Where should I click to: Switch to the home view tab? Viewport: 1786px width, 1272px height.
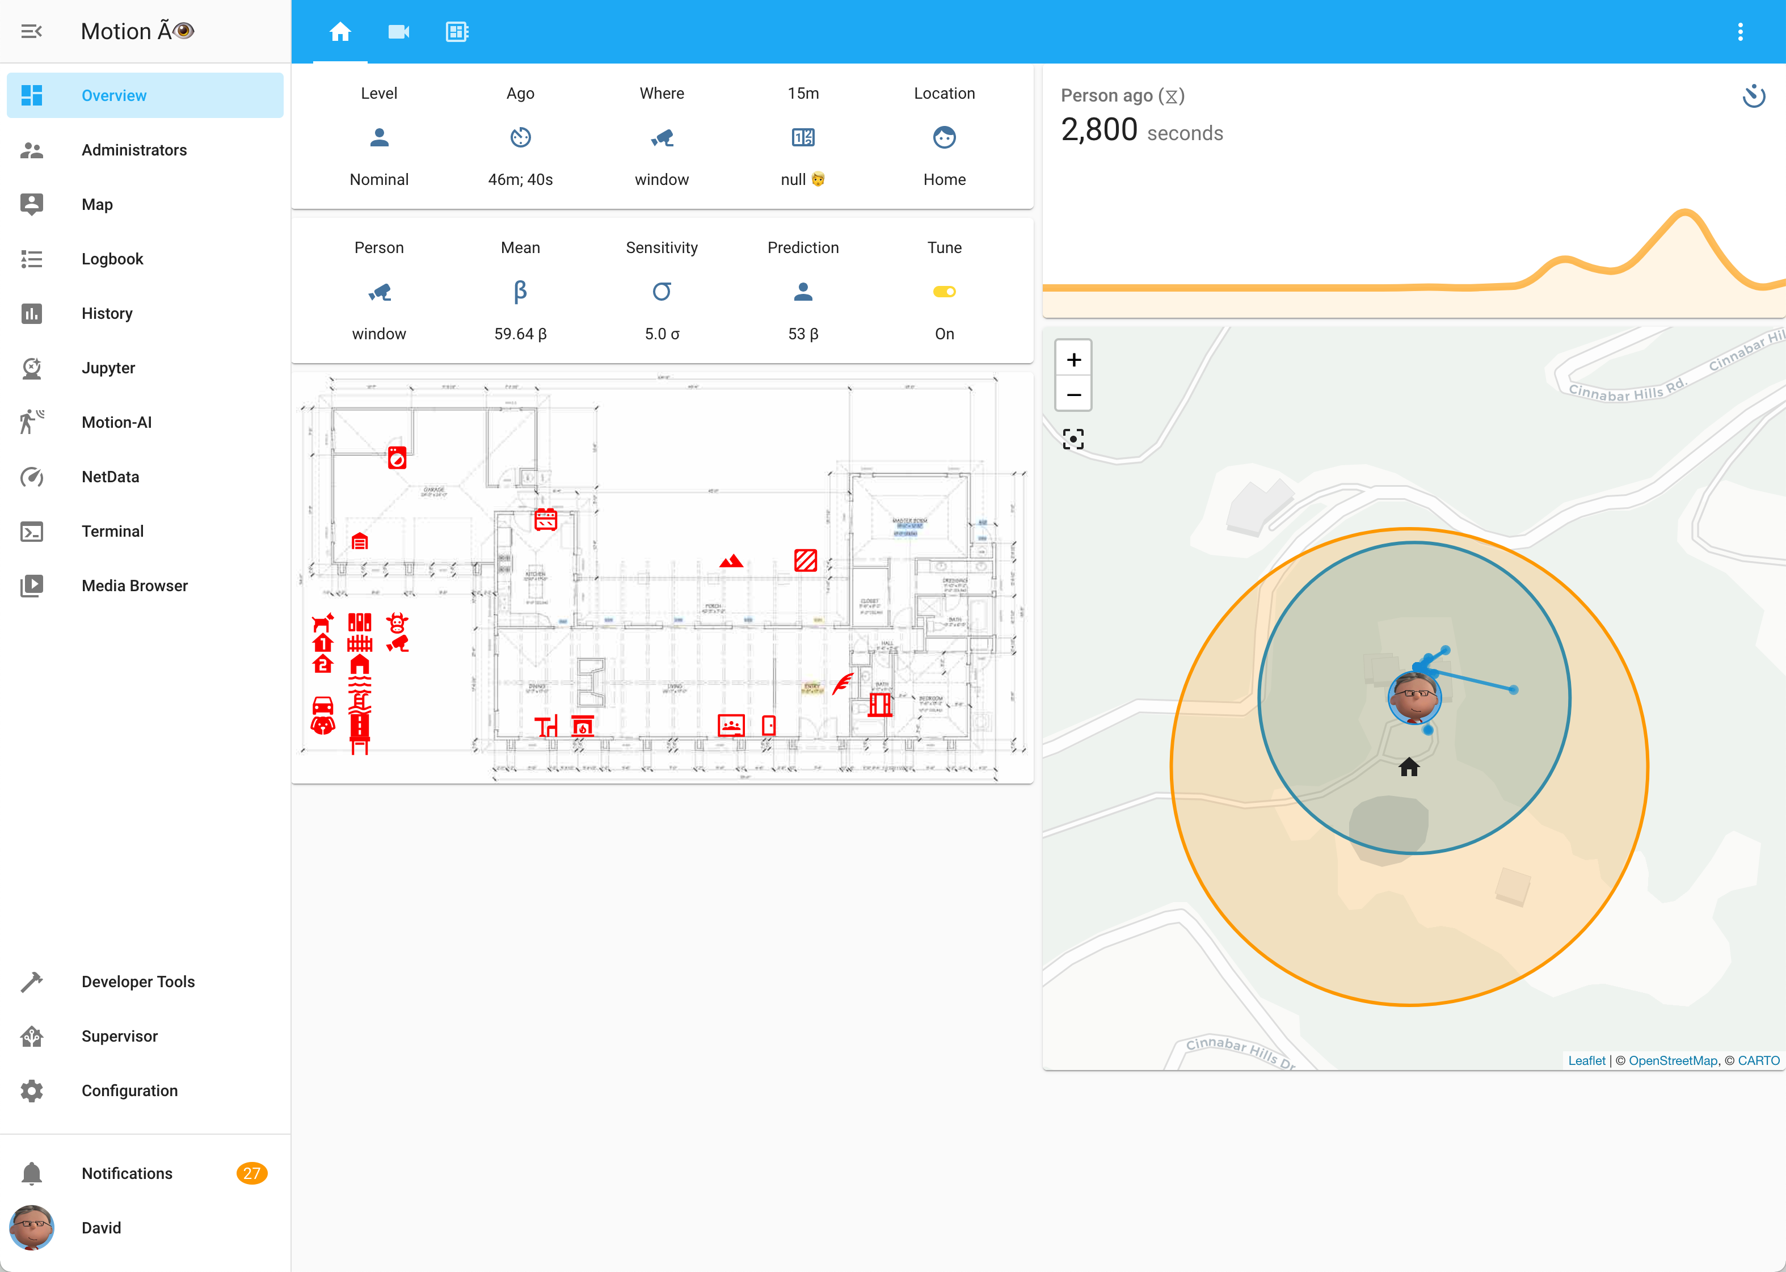340,32
